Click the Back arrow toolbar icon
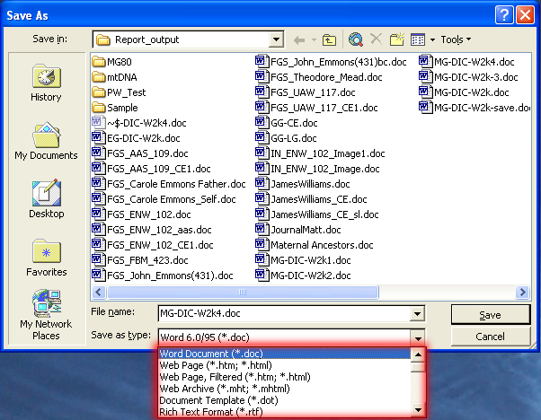 (298, 40)
